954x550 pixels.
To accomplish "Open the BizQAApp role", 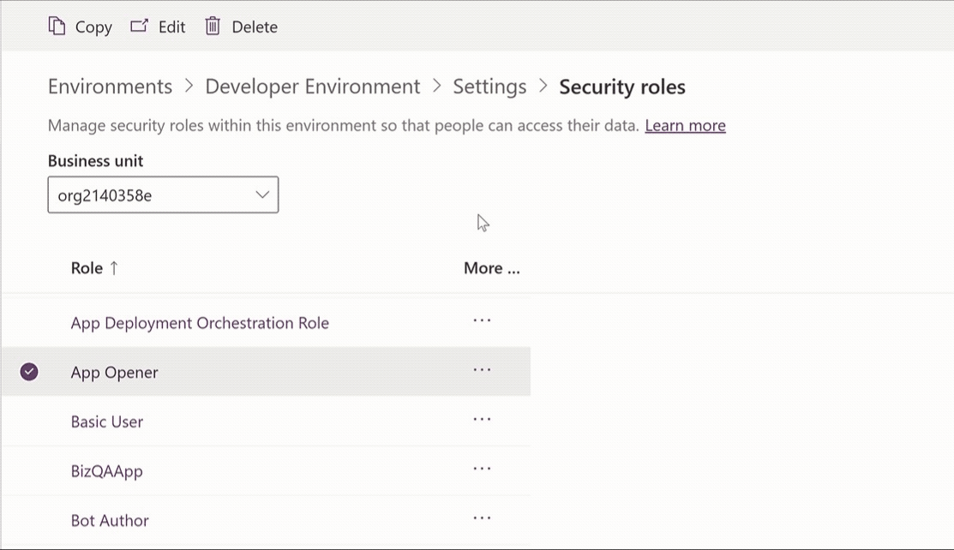I will click(x=107, y=471).
